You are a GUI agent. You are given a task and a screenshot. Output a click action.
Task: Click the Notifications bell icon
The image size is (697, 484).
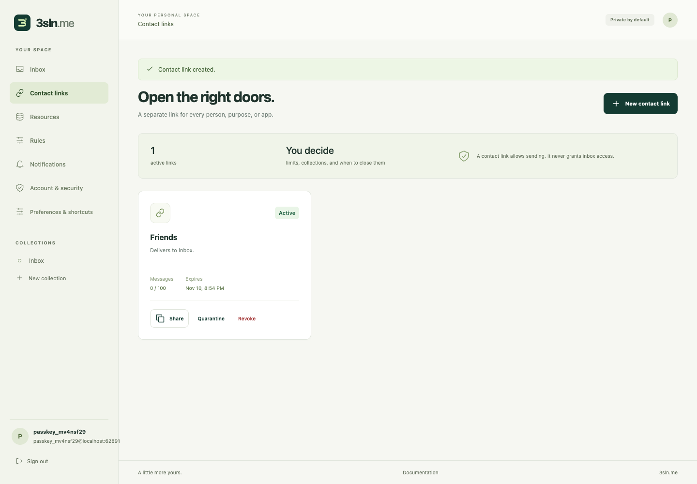(20, 164)
